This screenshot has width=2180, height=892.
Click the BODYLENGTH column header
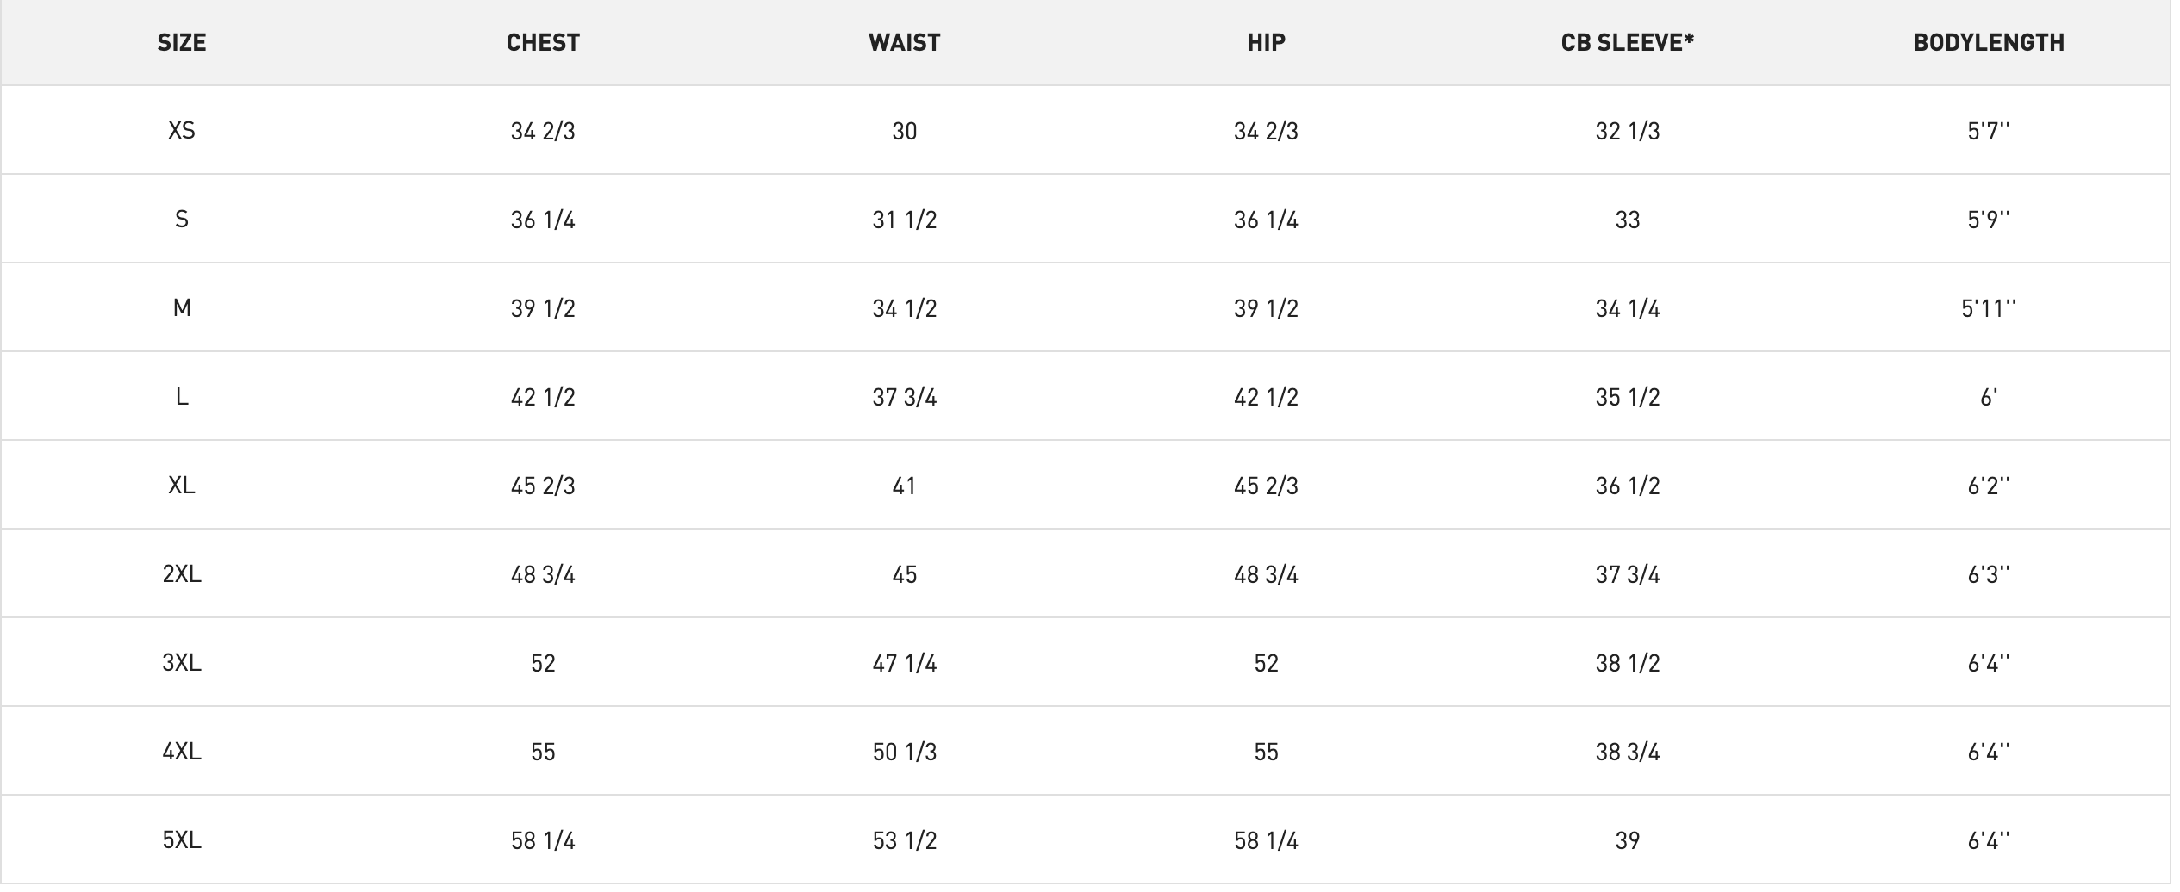point(1989,43)
